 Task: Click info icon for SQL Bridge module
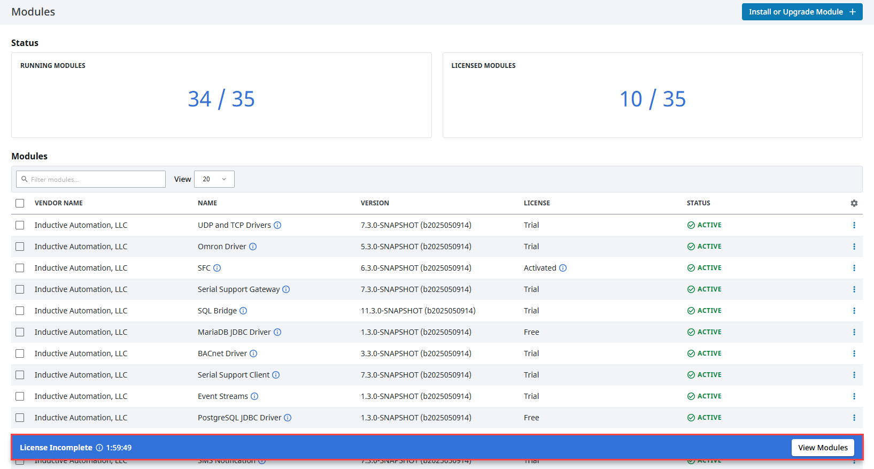point(243,311)
